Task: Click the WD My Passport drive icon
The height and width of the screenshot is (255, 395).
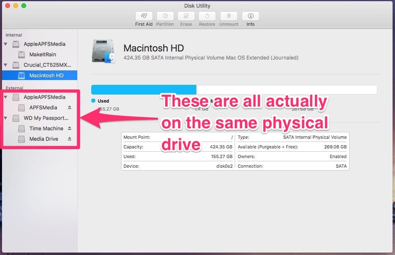Action: [x=16, y=118]
